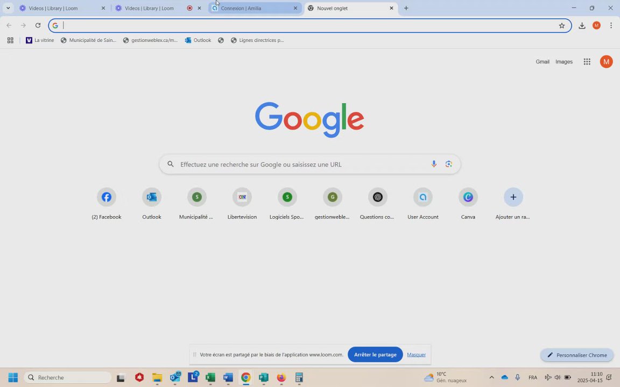Click Arrêter le partage button
The height and width of the screenshot is (387, 620).
(375, 355)
